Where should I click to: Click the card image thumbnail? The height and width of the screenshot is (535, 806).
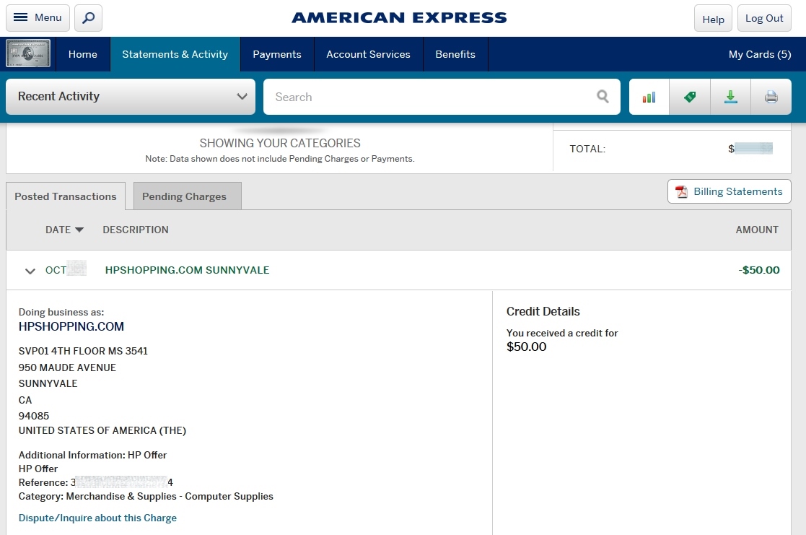tap(28, 54)
